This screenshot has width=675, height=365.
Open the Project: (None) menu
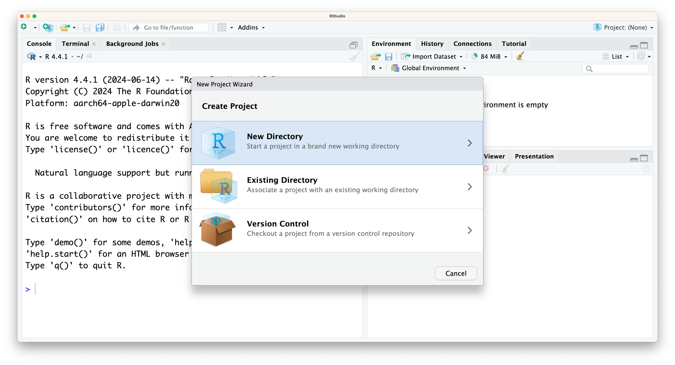pyautogui.click(x=623, y=27)
